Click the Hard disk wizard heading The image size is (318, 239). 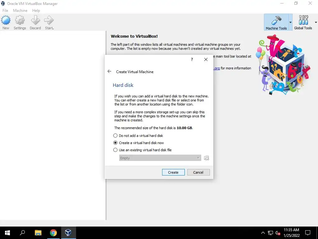point(123,85)
